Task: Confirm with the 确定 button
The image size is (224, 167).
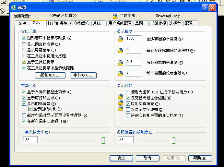Action: click(121, 158)
